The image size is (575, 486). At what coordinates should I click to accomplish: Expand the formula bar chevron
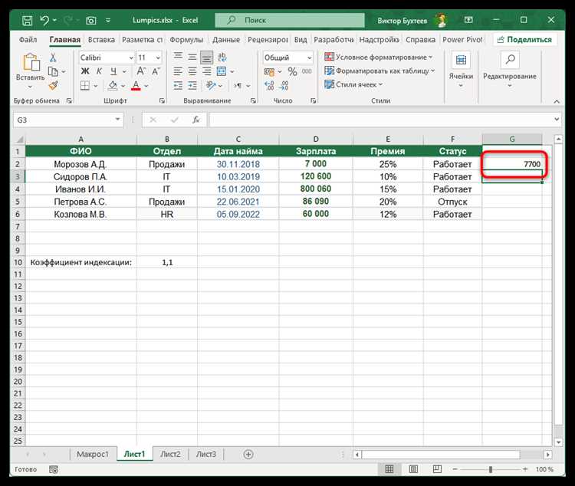(x=557, y=119)
